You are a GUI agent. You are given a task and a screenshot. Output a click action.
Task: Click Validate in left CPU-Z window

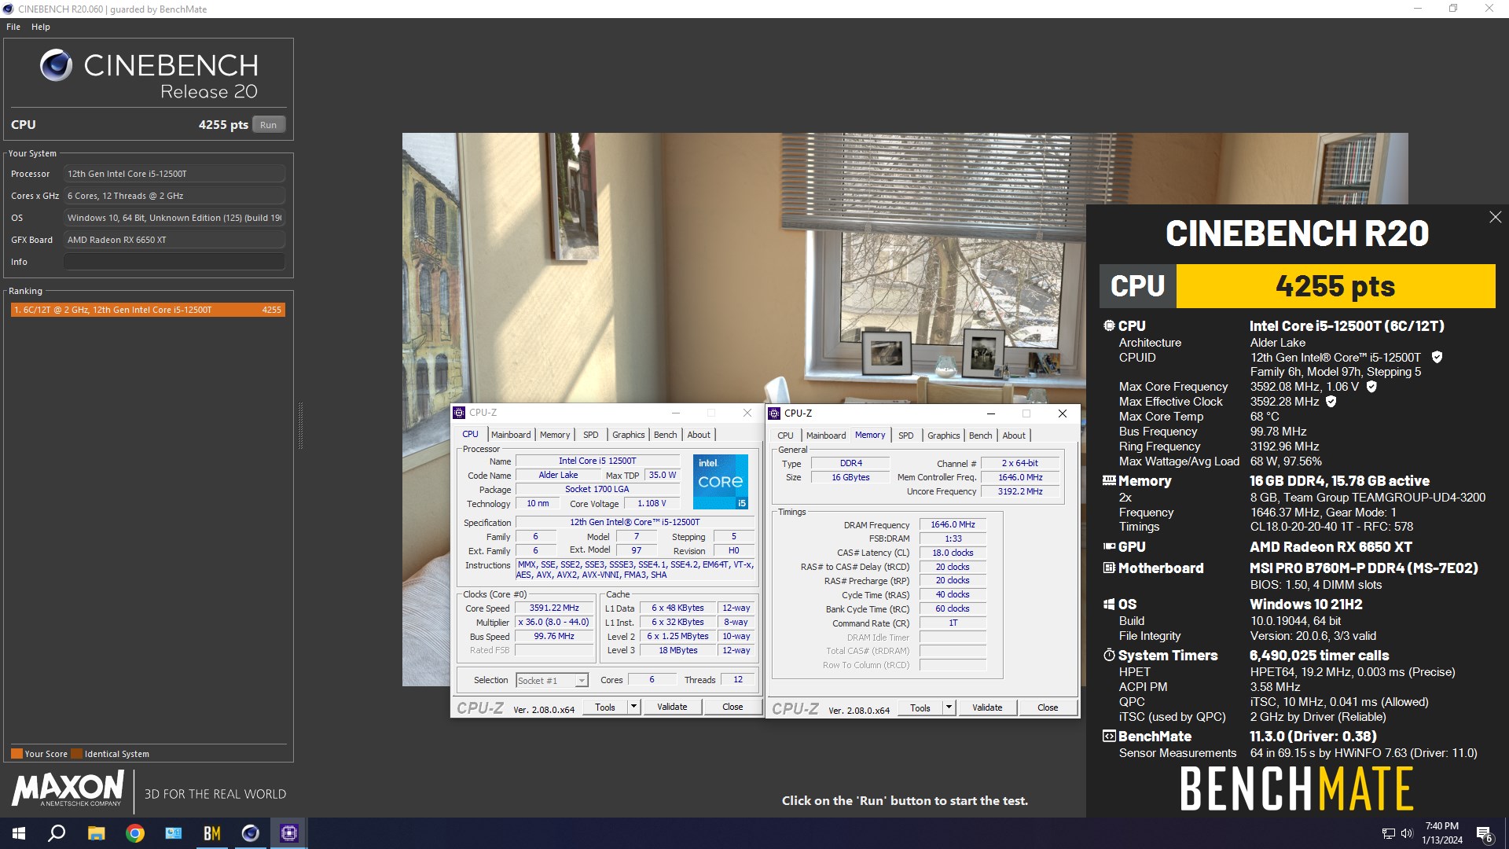(672, 707)
